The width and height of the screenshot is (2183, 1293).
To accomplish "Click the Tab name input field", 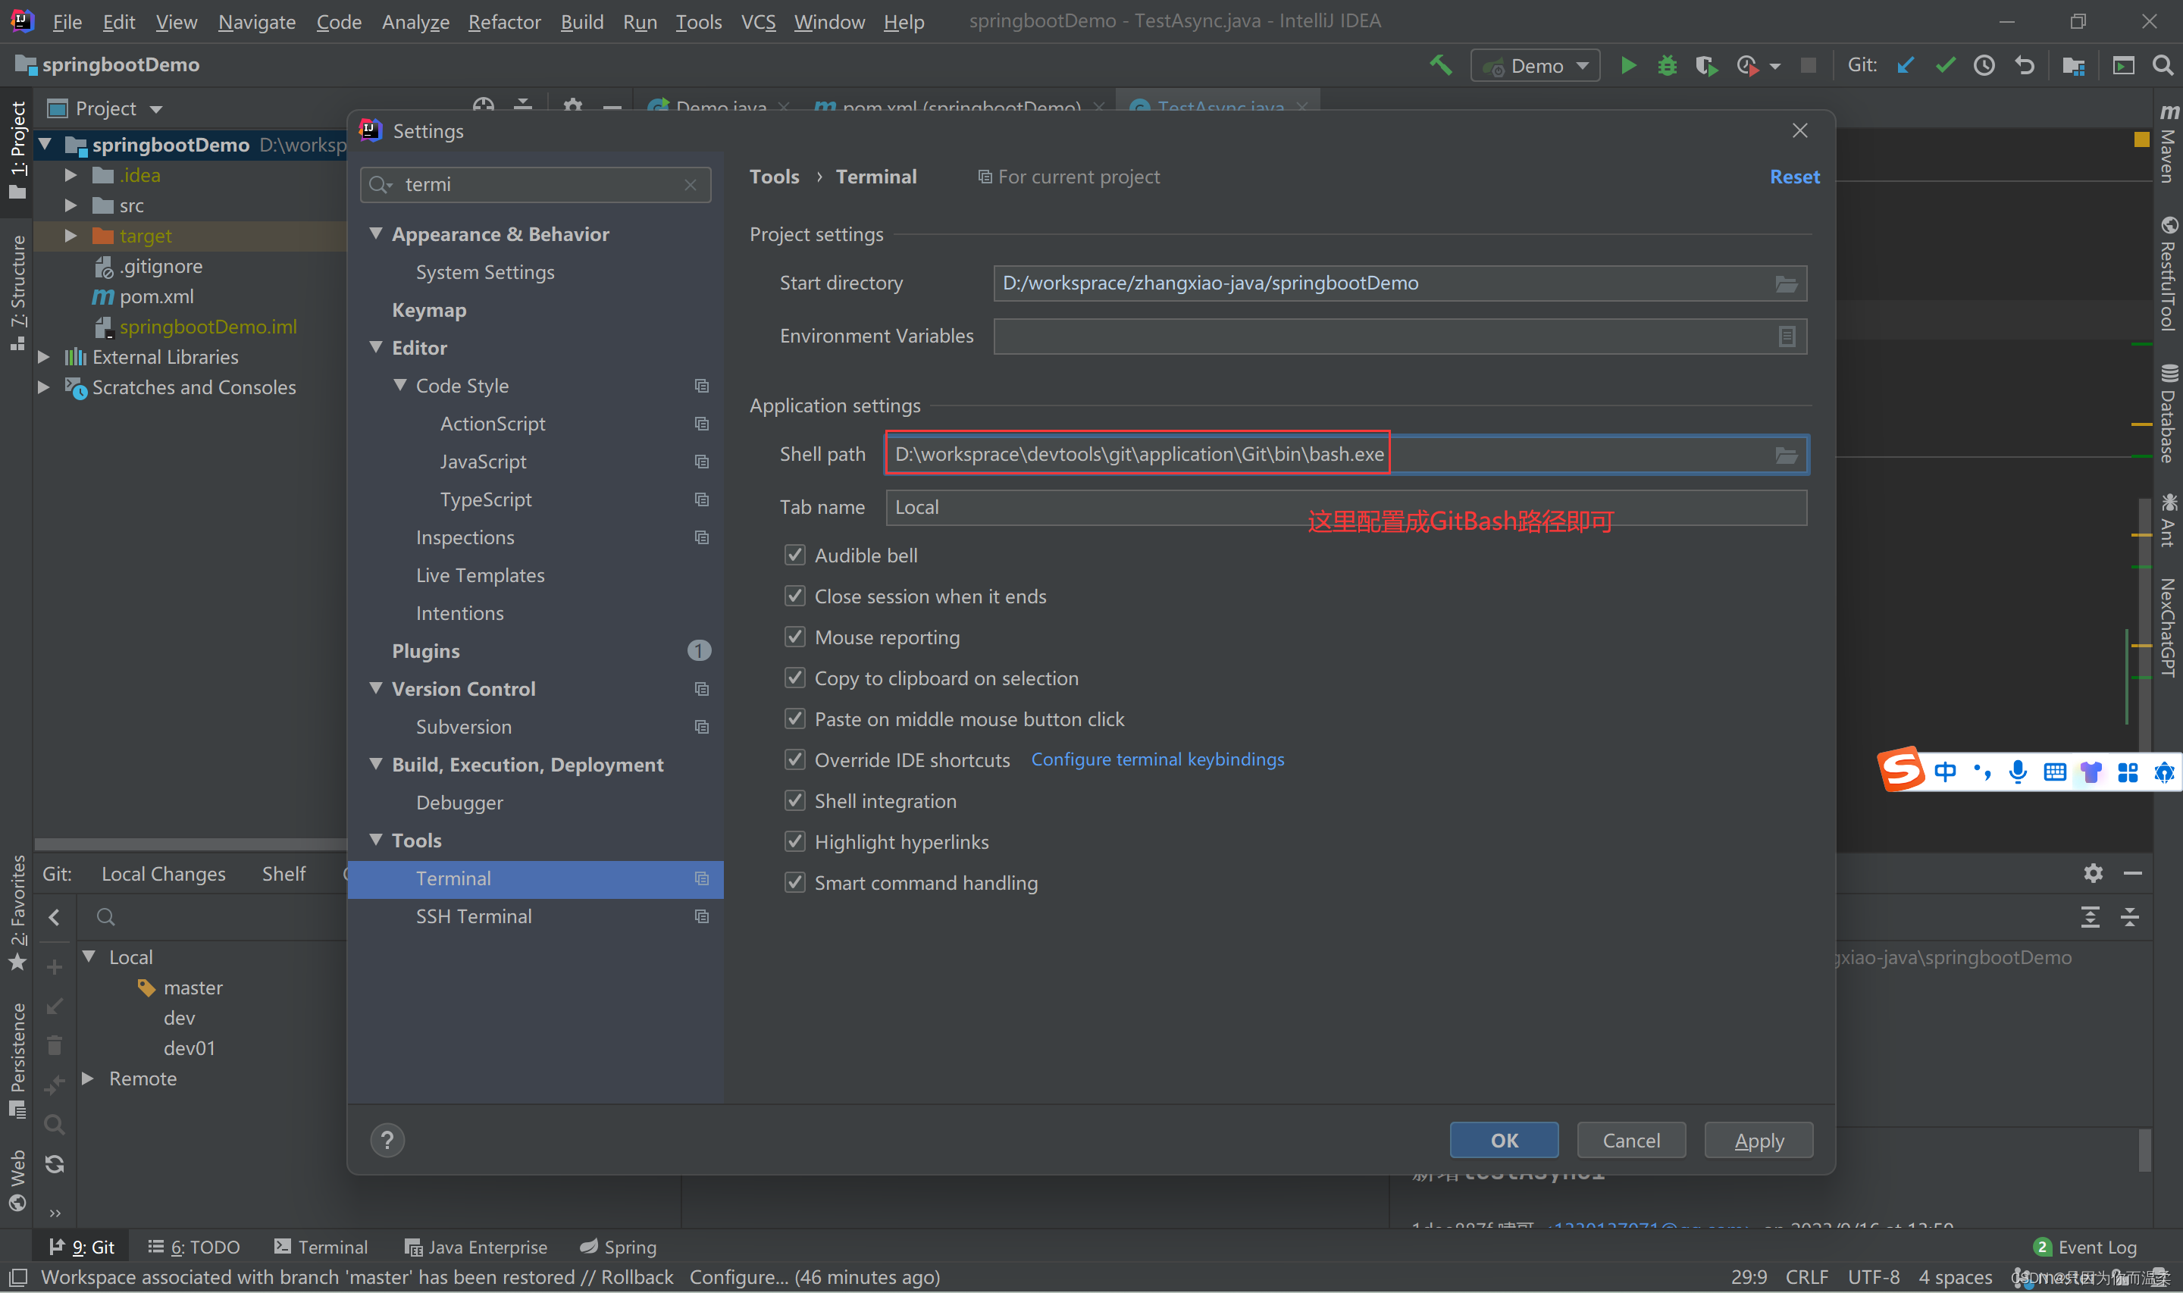I will [1347, 507].
